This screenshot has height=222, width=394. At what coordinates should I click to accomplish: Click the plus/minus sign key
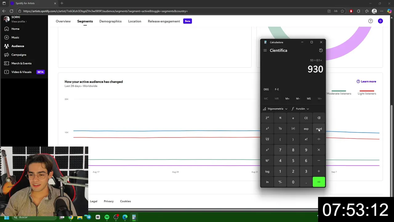pos(280,182)
